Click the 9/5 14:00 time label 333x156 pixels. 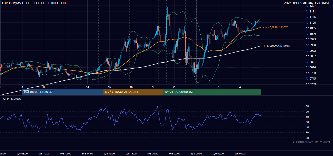click(88, 153)
